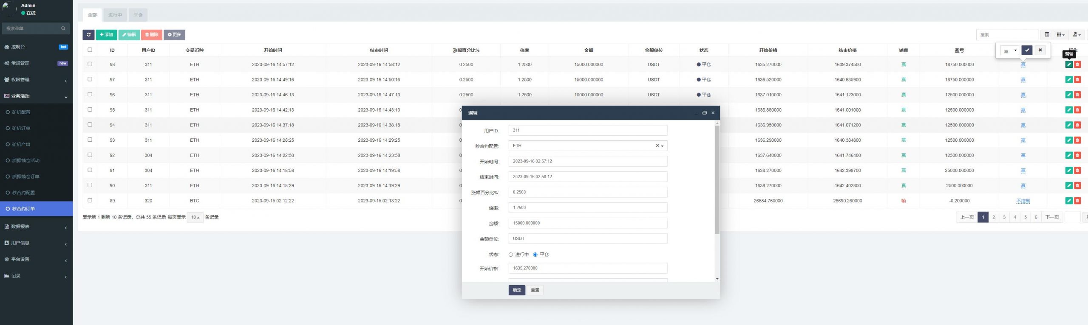Open the win/lose select in popup
The height and width of the screenshot is (325, 1088).
click(1010, 50)
